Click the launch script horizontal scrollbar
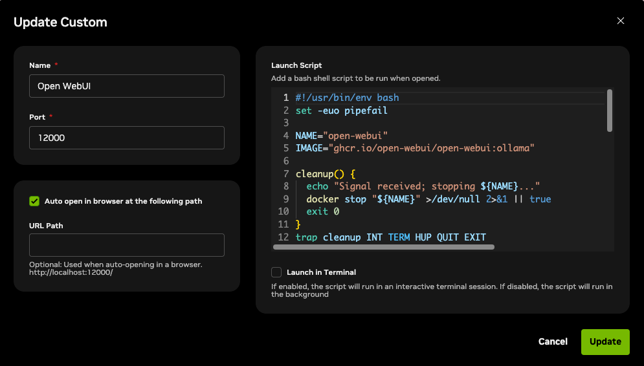 [384, 247]
